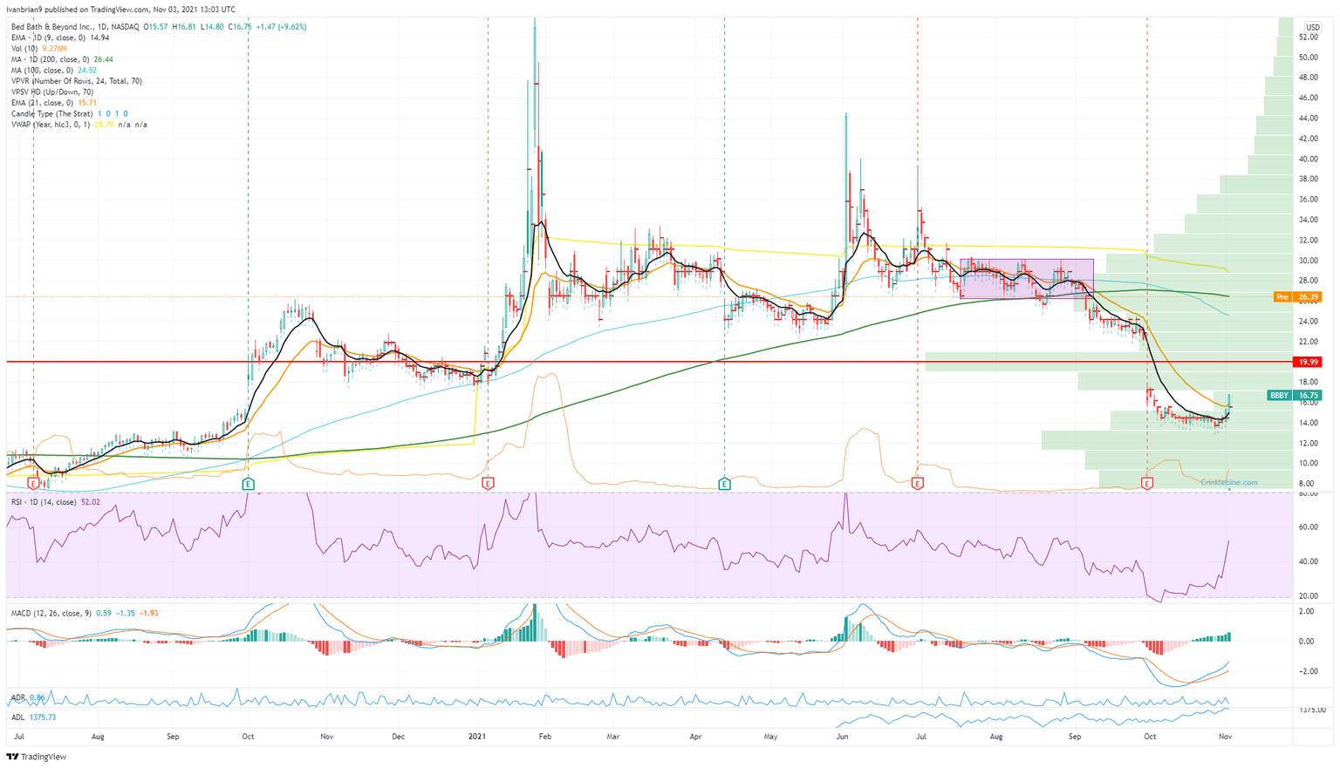Click the 52.00 price axis label
The height and width of the screenshot is (768, 1340).
click(1309, 37)
